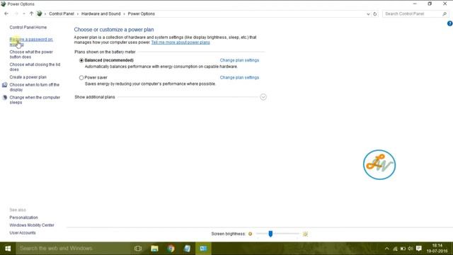The width and height of the screenshot is (453, 255).
Task: Open the blue Help icon
Action: tap(450, 23)
